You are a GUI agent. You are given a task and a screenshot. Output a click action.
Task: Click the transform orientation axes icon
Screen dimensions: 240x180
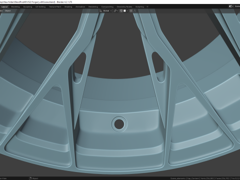click(x=101, y=11)
